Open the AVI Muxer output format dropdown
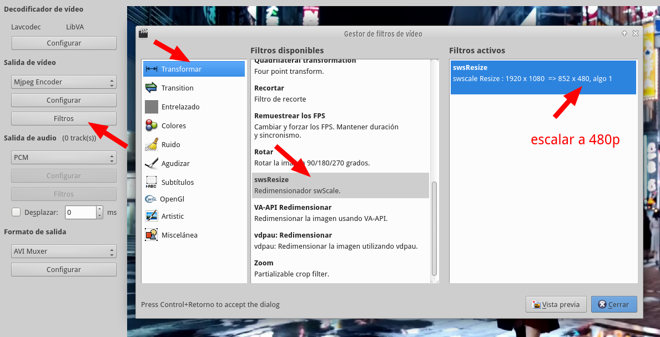The height and width of the screenshot is (337, 660). (64, 251)
